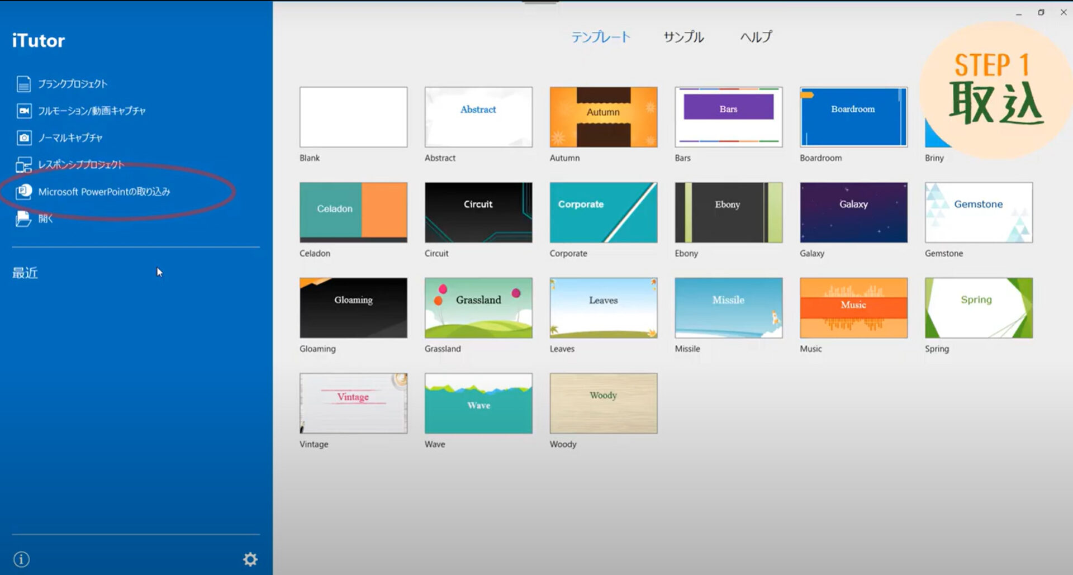Open settings with the gear icon

(250, 559)
